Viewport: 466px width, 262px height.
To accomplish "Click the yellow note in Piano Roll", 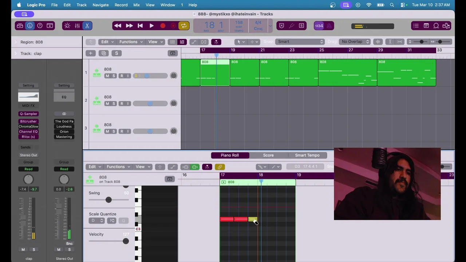I will pyautogui.click(x=252, y=219).
